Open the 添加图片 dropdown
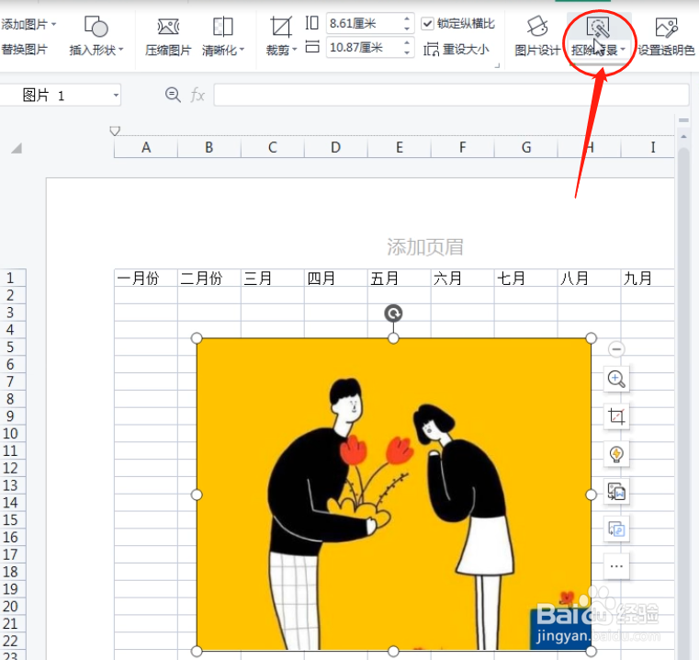 pyautogui.click(x=28, y=24)
